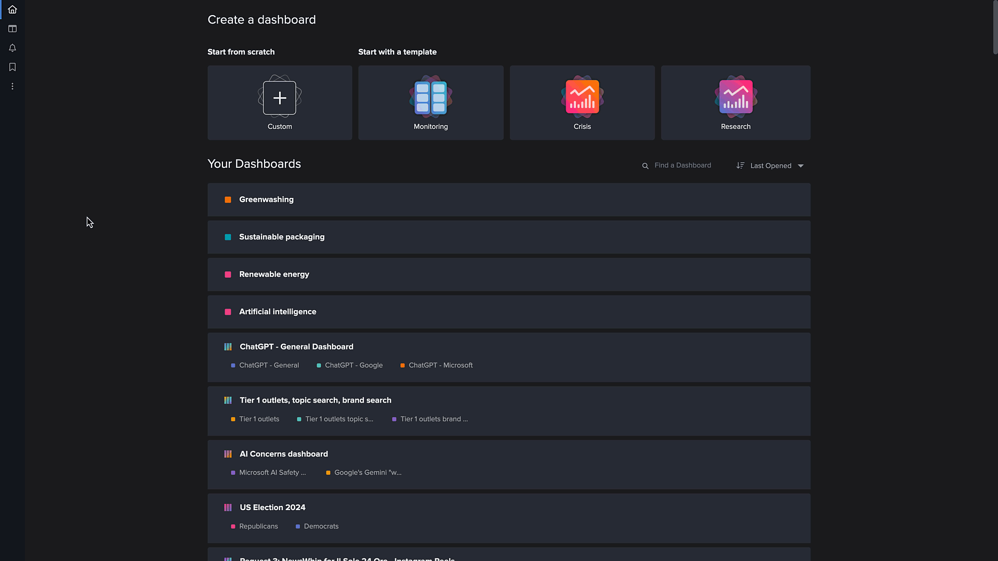This screenshot has height=561, width=998.
Task: Open the bookmarks icon in sidebar
Action: pyautogui.click(x=12, y=67)
